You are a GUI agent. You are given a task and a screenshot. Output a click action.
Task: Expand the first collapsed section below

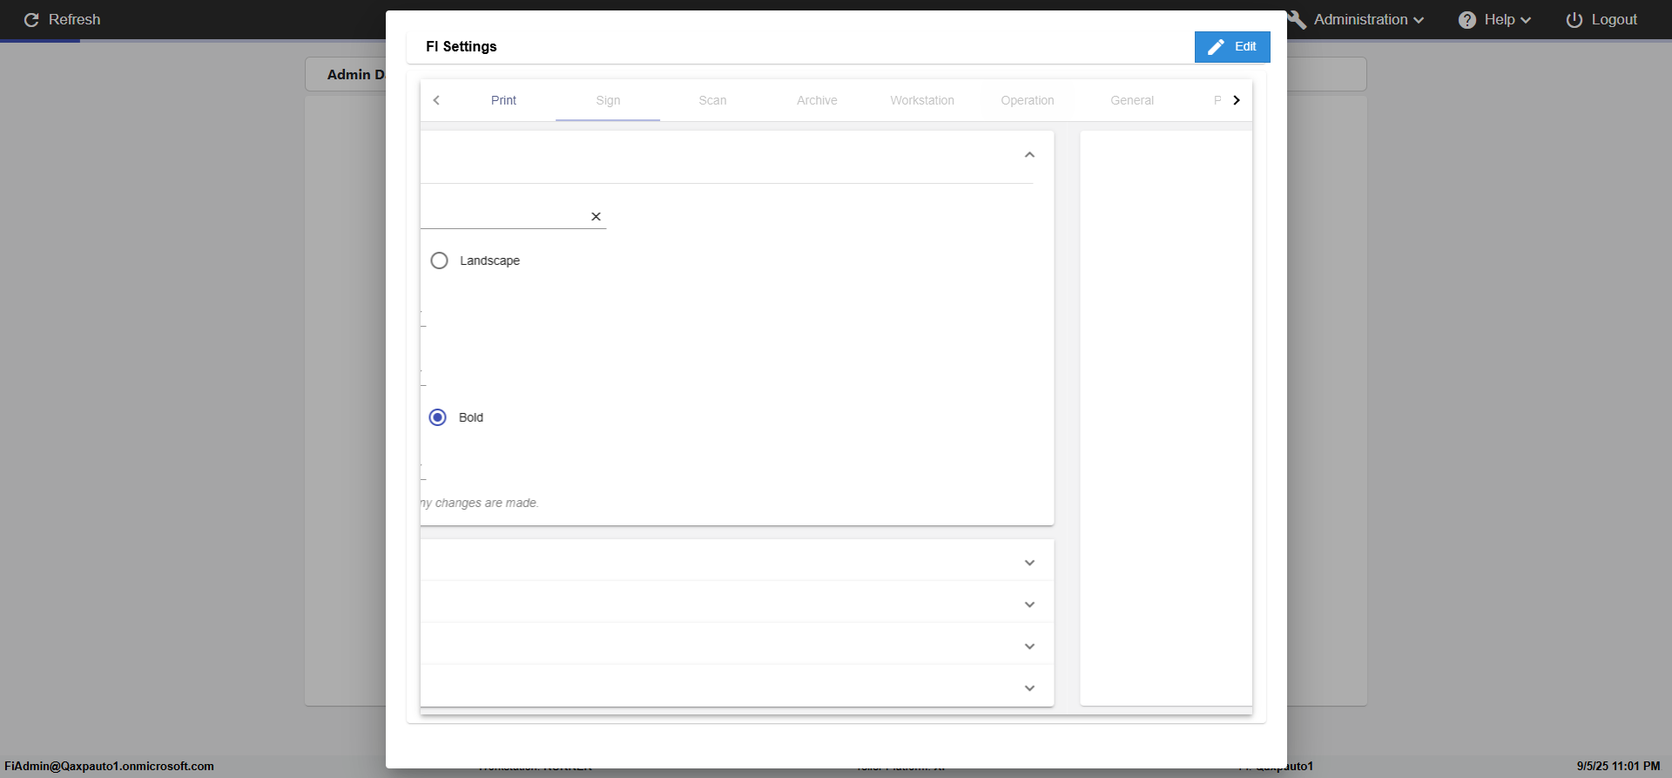click(1029, 563)
